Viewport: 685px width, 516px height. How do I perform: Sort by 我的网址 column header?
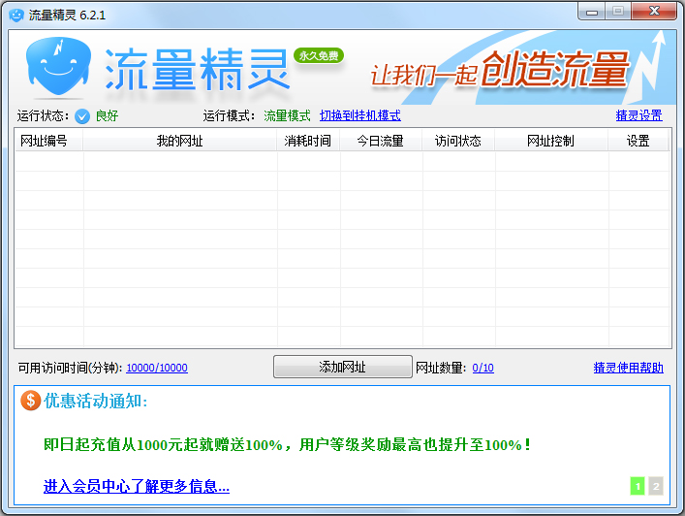point(179,141)
